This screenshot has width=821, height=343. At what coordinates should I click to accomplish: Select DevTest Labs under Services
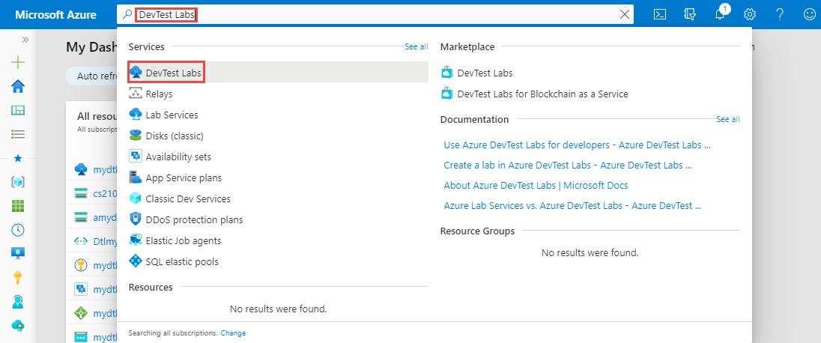[173, 73]
